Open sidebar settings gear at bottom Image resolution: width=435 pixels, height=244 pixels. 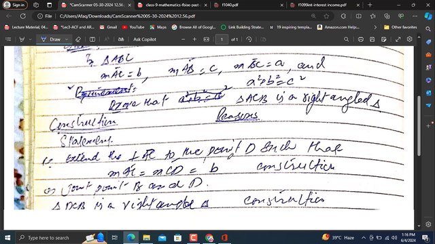(x=428, y=224)
